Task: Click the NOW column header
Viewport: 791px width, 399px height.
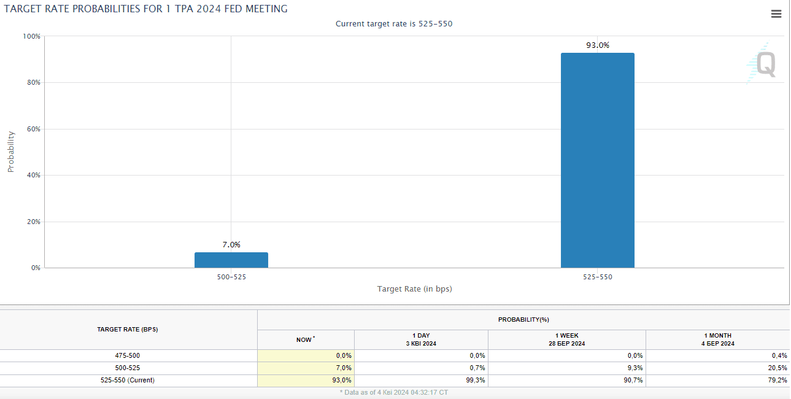Action: coord(305,339)
